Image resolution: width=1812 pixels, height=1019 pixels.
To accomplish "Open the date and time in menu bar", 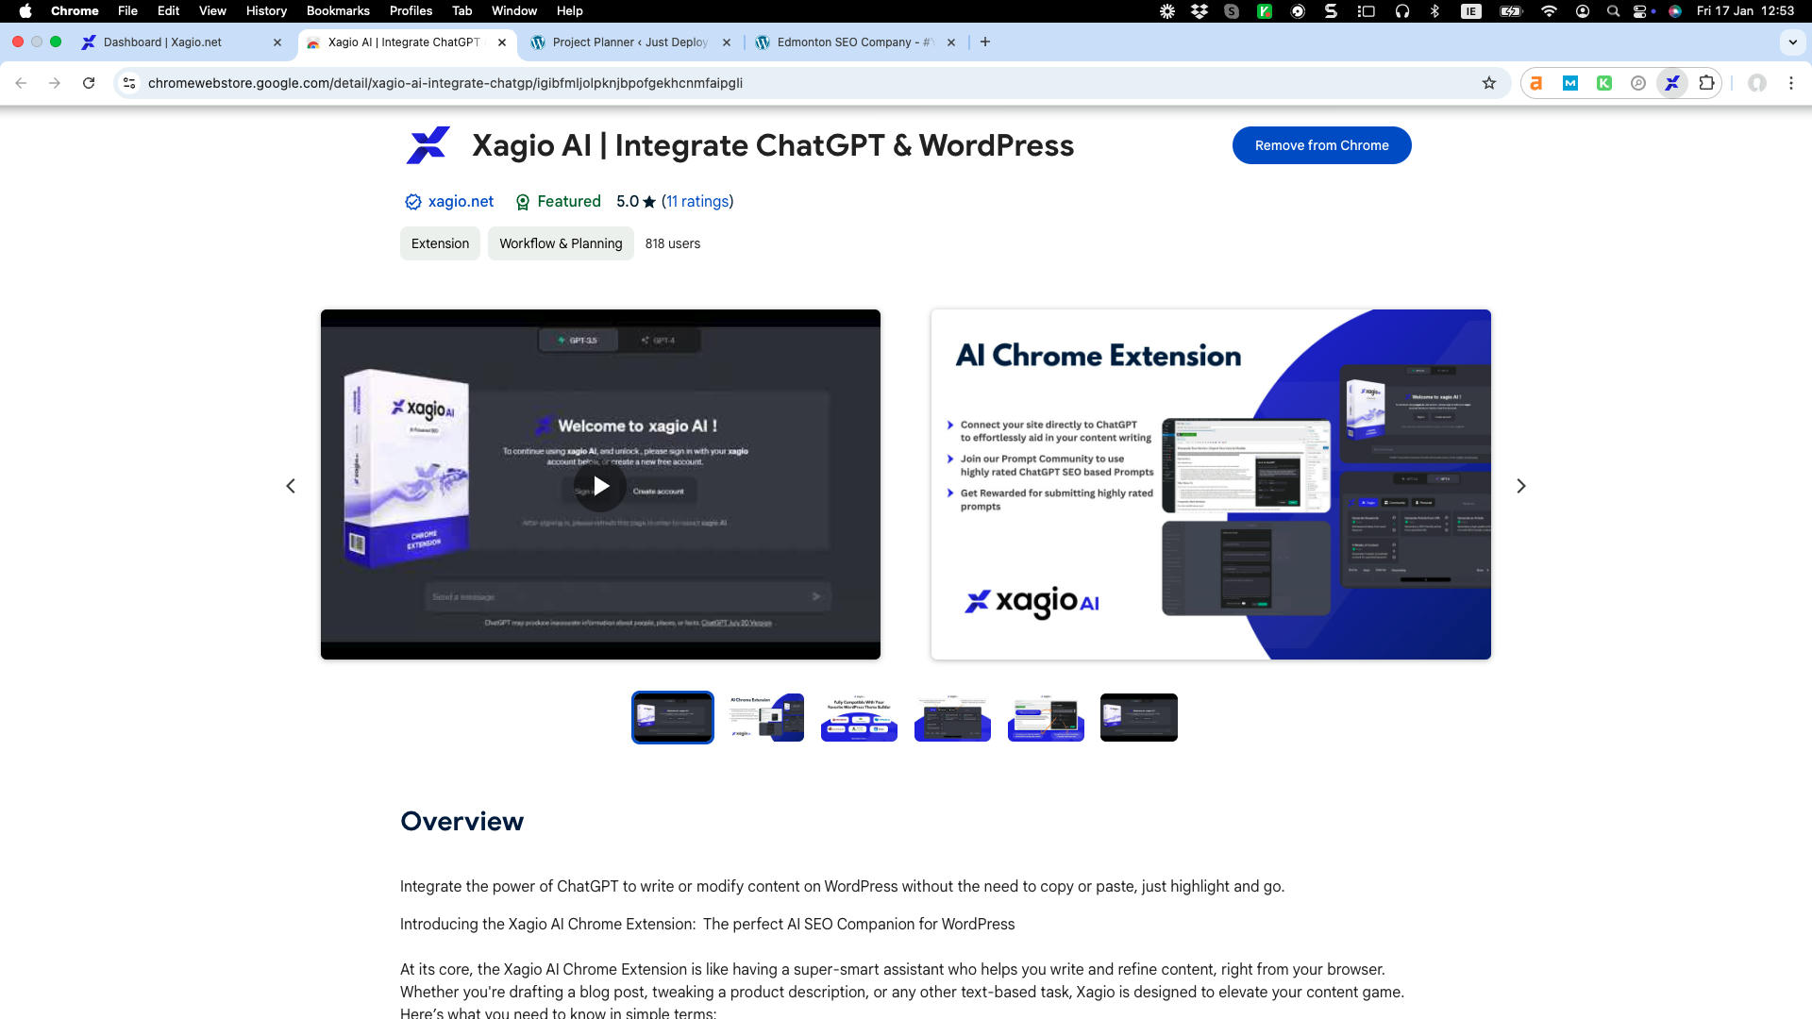I will pyautogui.click(x=1744, y=11).
